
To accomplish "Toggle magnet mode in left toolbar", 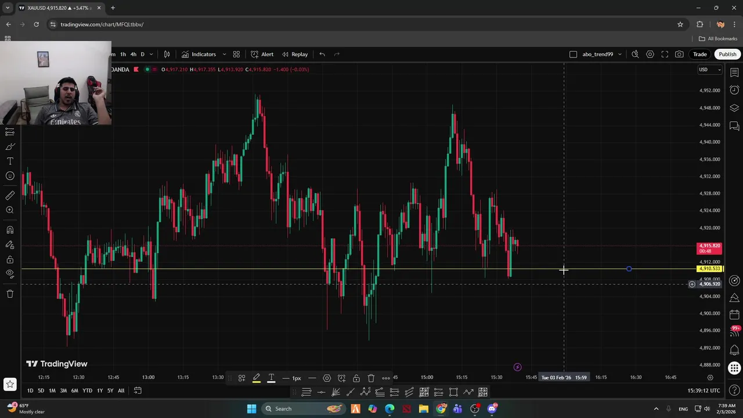I will pyautogui.click(x=10, y=230).
